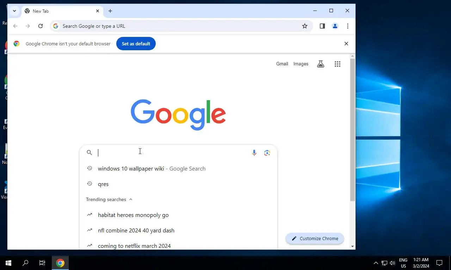451x270 pixels.
Task: Start voice search with microphone icon
Action: pyautogui.click(x=254, y=153)
